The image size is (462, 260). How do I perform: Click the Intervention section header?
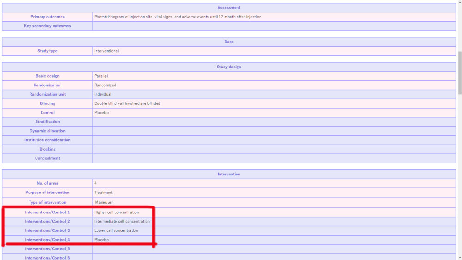tap(229, 174)
